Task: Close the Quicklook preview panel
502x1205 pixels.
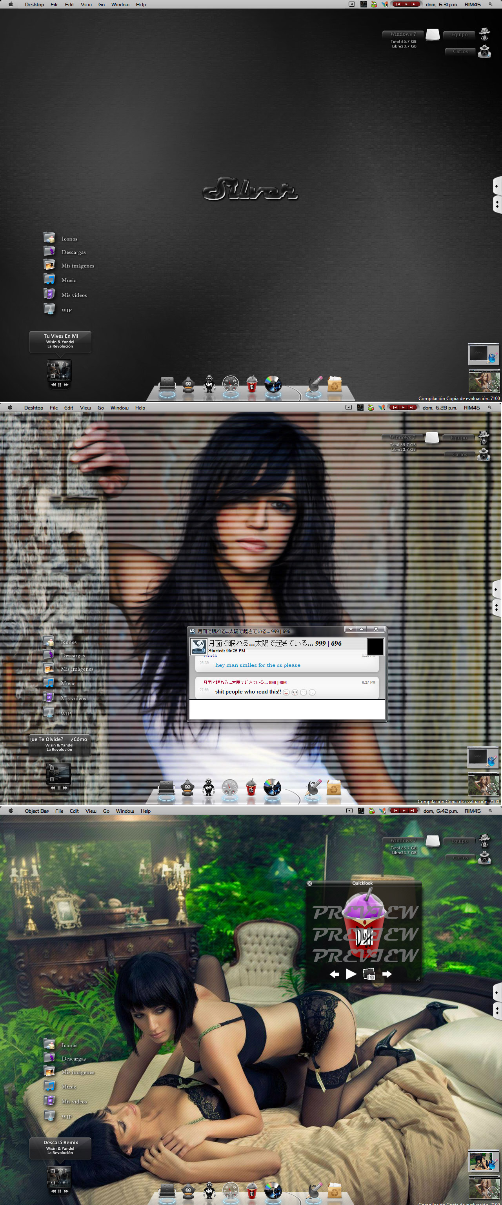Action: point(310,883)
